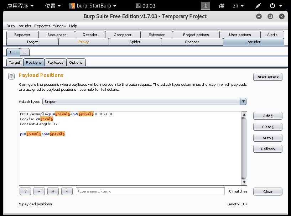Open the 应用程序 applications menu
This screenshot has width=291, height=216.
(x=20, y=6)
